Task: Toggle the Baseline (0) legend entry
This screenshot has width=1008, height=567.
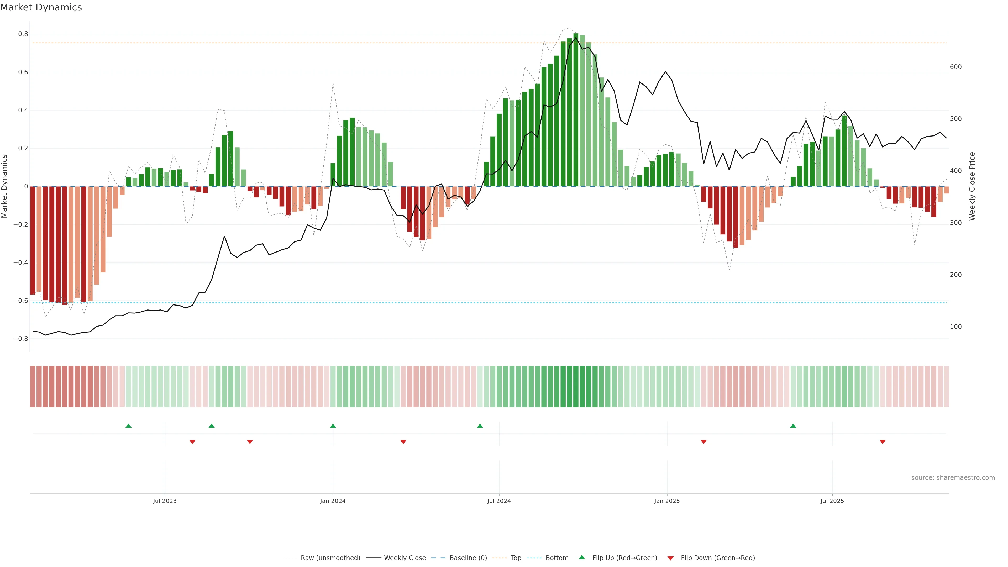Action: (x=468, y=558)
